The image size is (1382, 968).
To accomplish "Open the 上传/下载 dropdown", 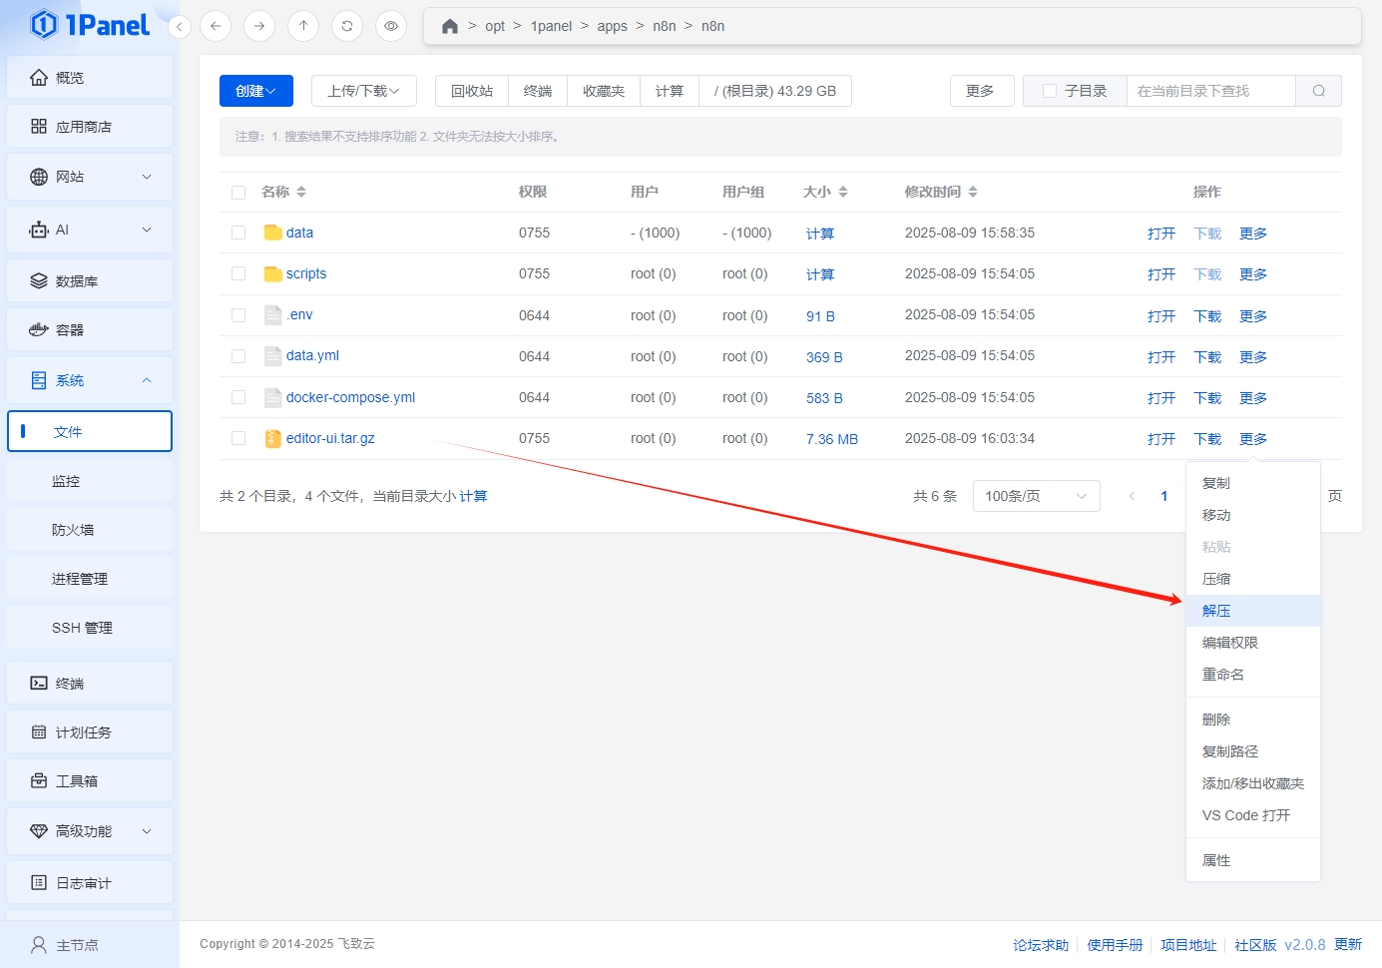I will click(364, 91).
